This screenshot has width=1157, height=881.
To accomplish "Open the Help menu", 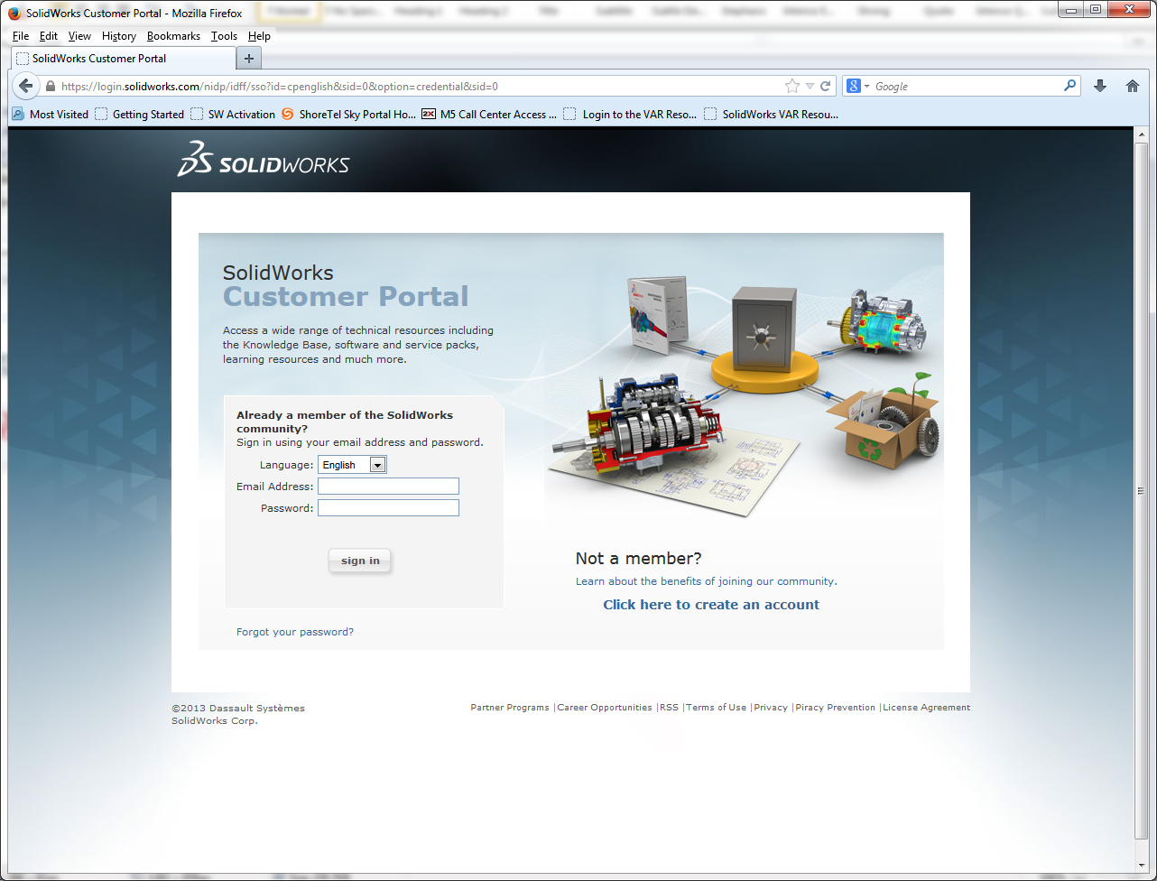I will pos(259,36).
